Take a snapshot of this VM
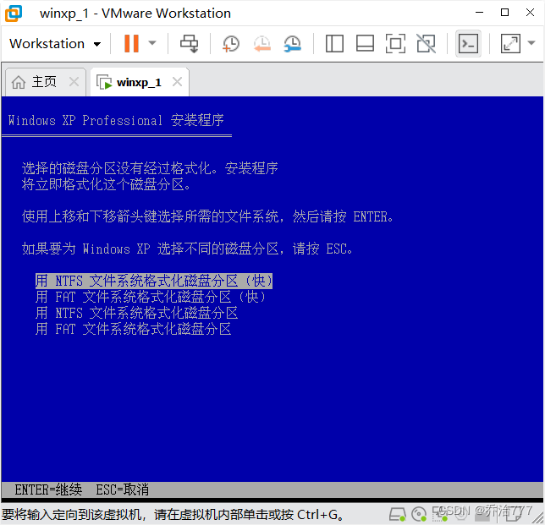545x525 pixels. point(231,44)
